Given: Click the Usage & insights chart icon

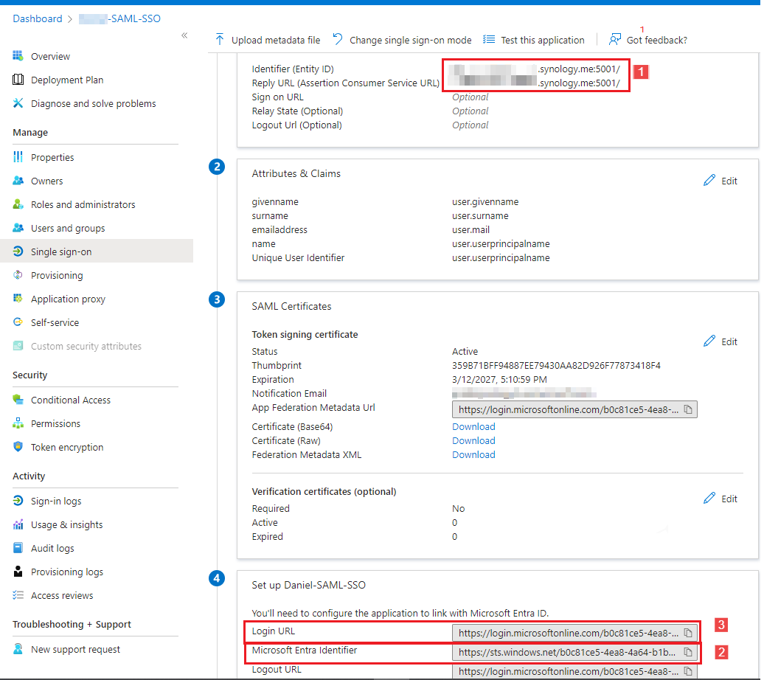Looking at the screenshot, I should (18, 524).
